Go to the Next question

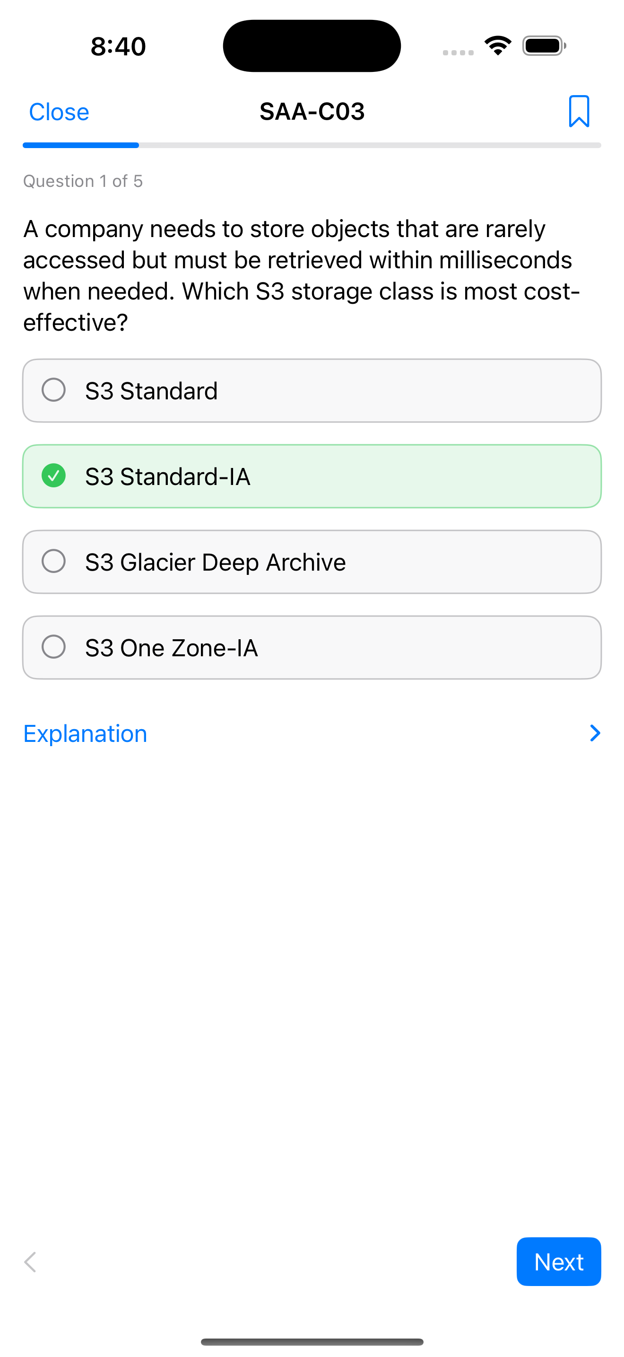[x=559, y=1261]
